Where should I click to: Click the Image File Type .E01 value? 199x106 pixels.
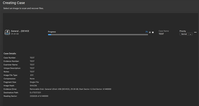pyautogui.click(x=32, y=75)
